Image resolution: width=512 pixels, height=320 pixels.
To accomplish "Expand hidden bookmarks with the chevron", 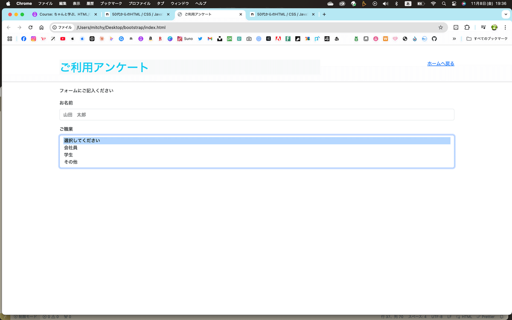I will pos(454,38).
